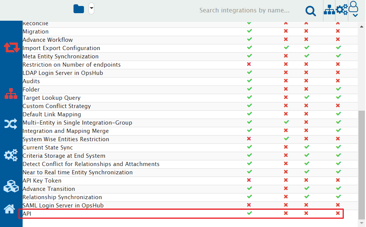Select the Import Export Configuration row label
The width and height of the screenshot is (366, 227).
[x=61, y=48]
